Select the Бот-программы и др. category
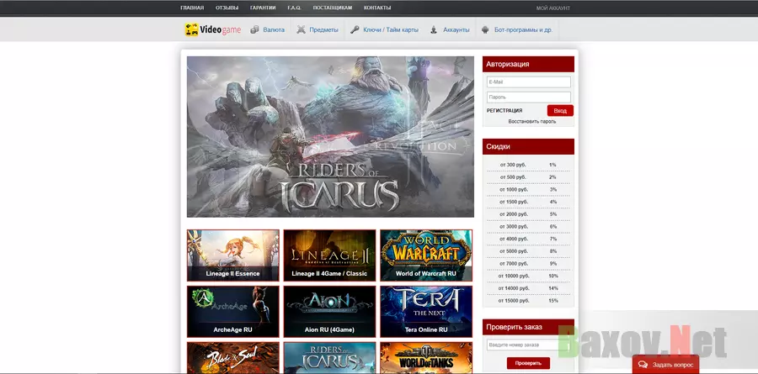758x374 pixels. [x=523, y=30]
